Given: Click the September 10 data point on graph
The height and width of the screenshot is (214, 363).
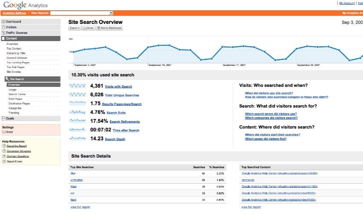Looking at the screenshot, I should point(148,47).
